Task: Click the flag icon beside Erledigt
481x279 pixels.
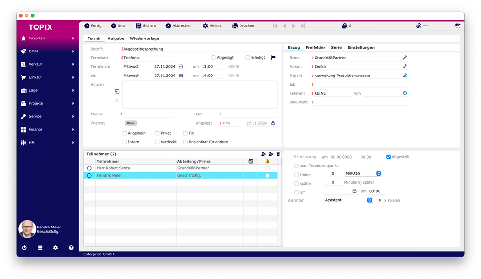Action: coord(273,58)
